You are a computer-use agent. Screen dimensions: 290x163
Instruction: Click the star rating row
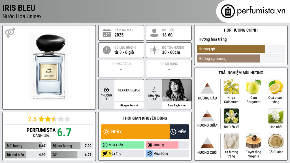coord(49,119)
